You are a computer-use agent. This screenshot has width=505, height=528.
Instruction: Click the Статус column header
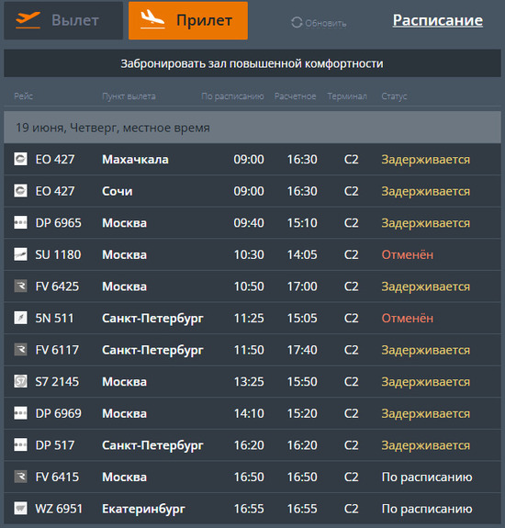(394, 96)
